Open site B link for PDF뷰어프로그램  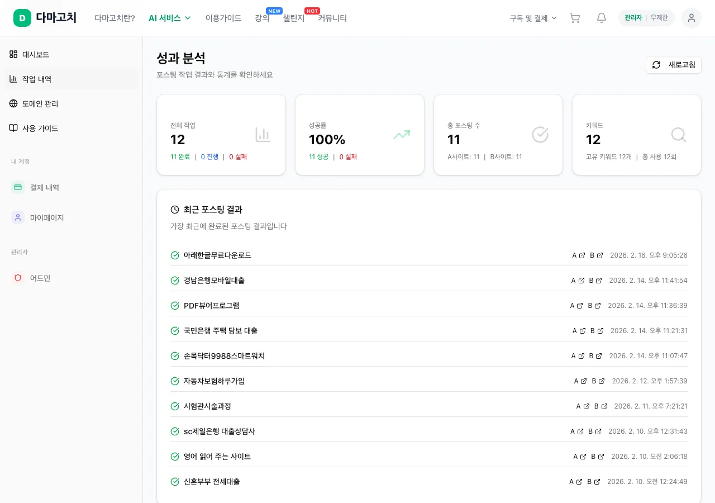594,306
